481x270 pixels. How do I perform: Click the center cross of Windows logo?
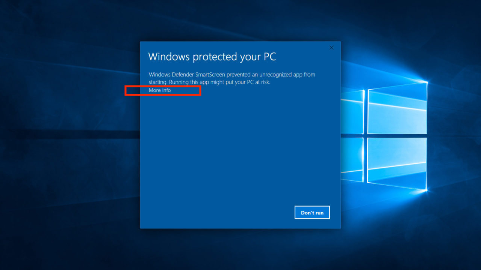(x=366, y=136)
